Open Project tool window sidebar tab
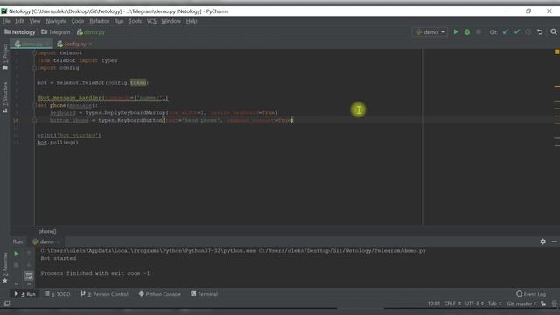 click(5, 57)
